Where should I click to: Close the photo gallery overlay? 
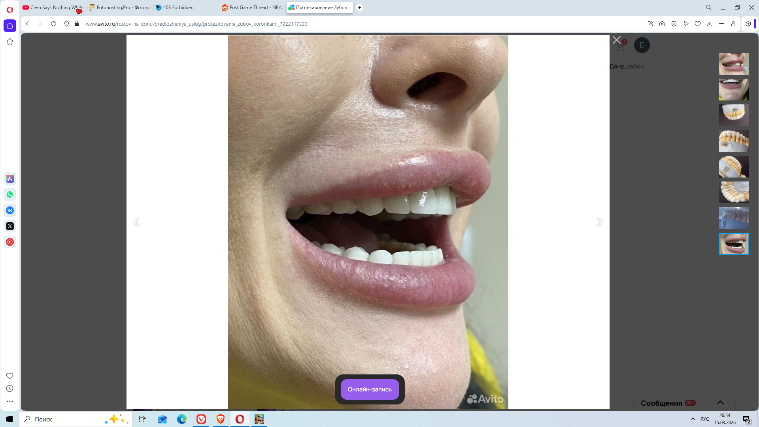616,40
